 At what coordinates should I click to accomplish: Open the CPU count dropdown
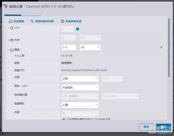click(68, 29)
